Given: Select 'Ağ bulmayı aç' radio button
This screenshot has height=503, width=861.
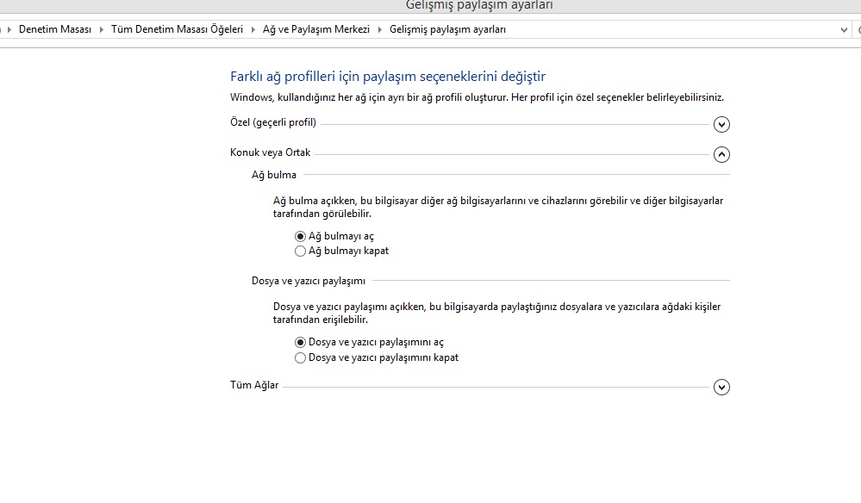Looking at the screenshot, I should pyautogui.click(x=300, y=236).
